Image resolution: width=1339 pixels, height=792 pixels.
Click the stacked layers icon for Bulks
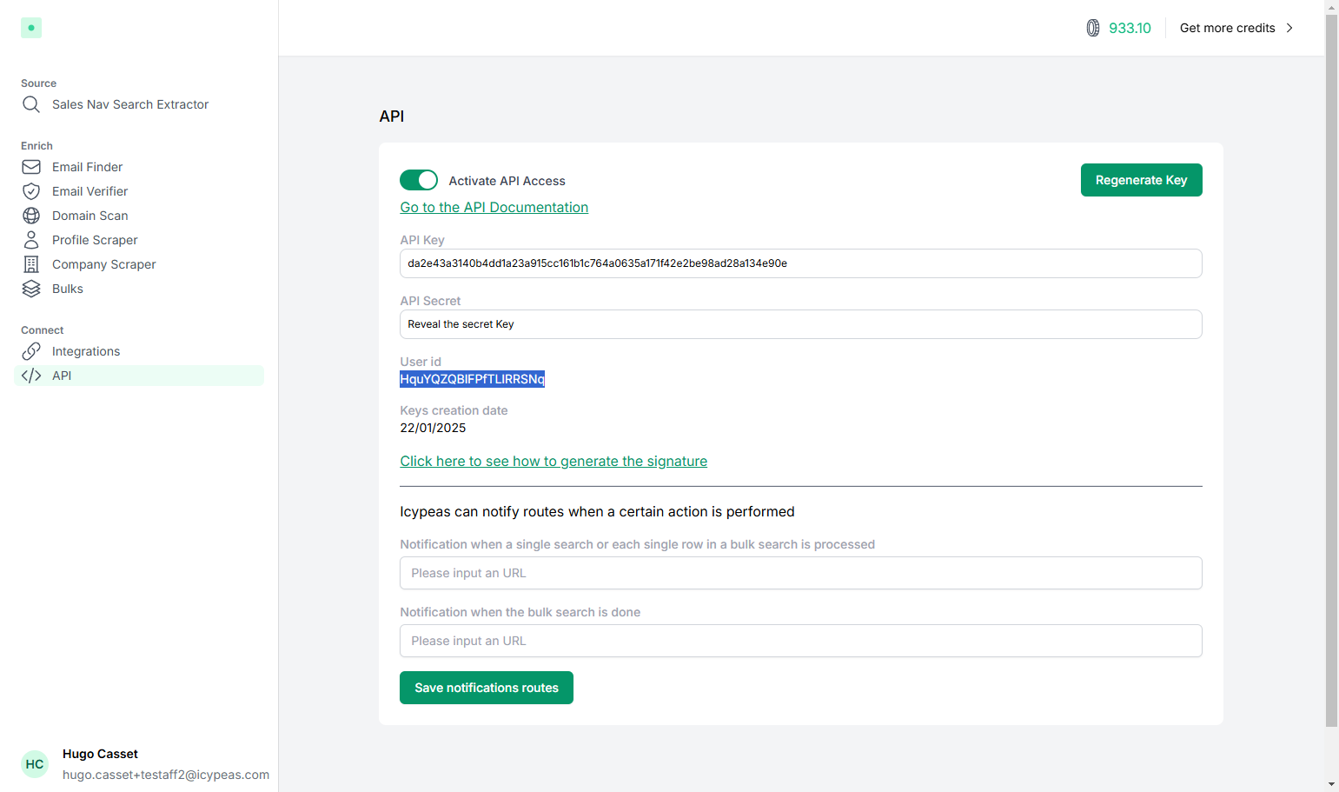click(31, 289)
